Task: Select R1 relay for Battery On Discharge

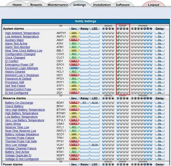Action: click(84, 102)
